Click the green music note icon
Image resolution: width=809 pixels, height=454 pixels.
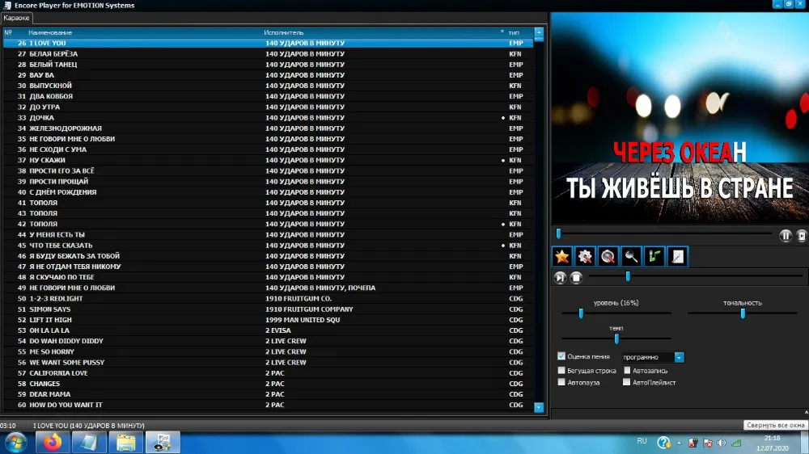654,256
